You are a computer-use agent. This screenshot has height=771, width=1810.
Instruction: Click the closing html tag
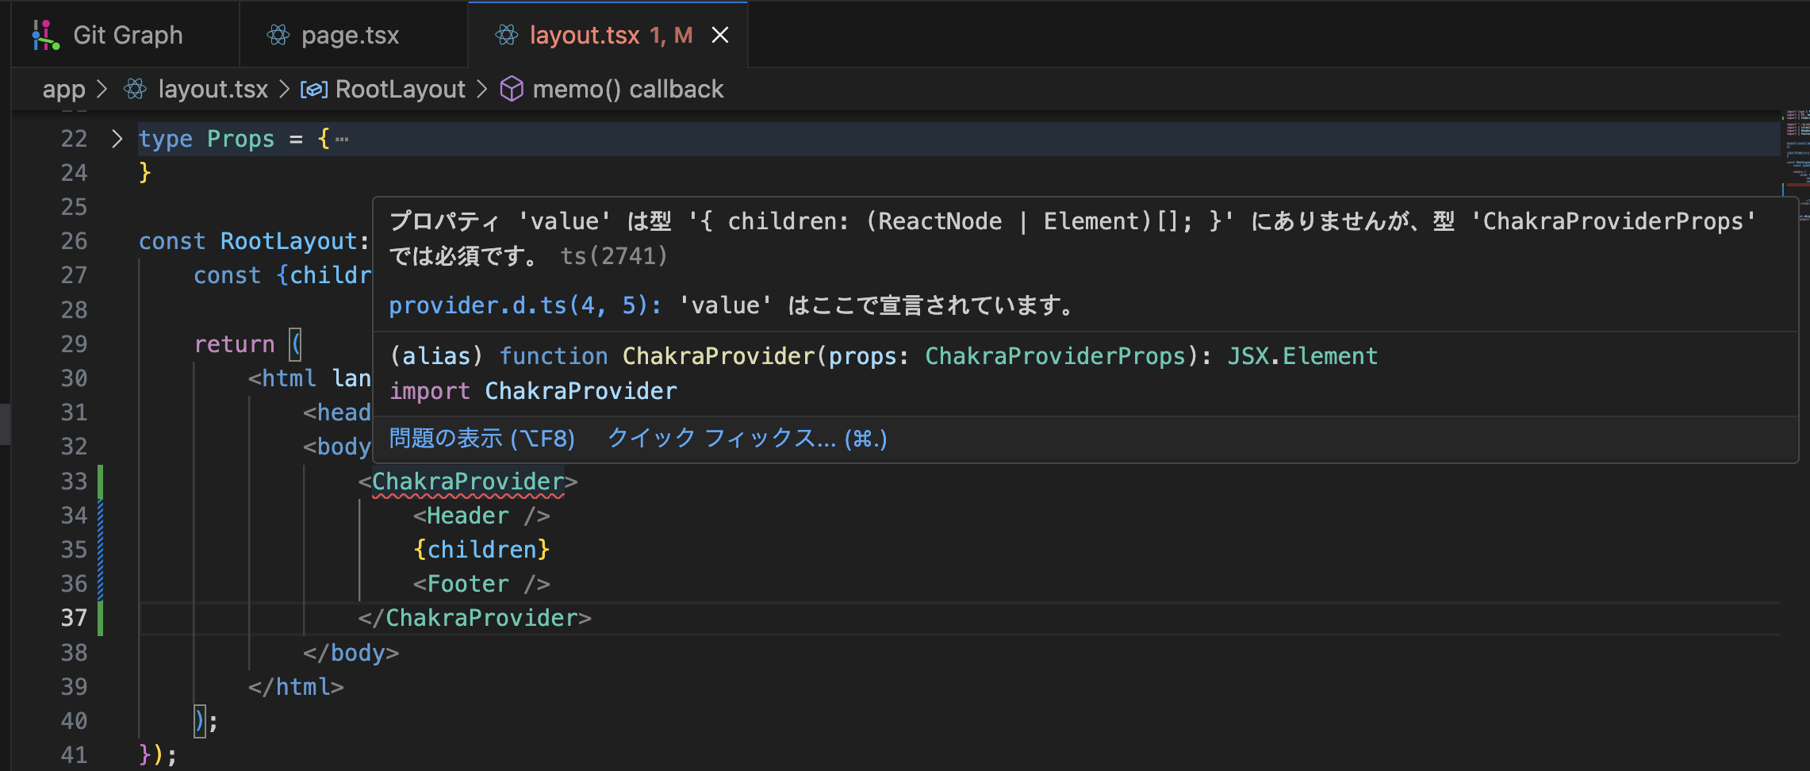coord(296,687)
